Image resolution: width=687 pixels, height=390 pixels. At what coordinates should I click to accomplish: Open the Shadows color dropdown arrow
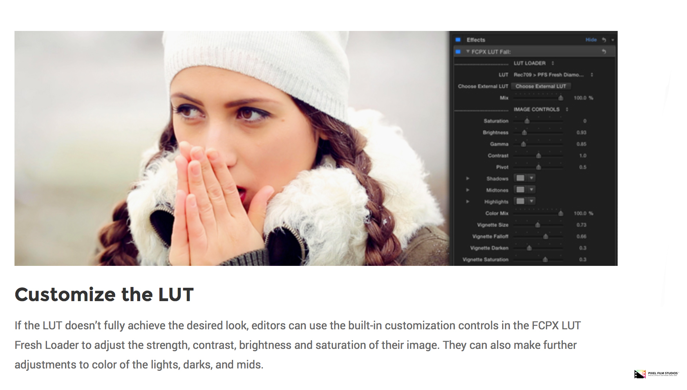click(532, 178)
